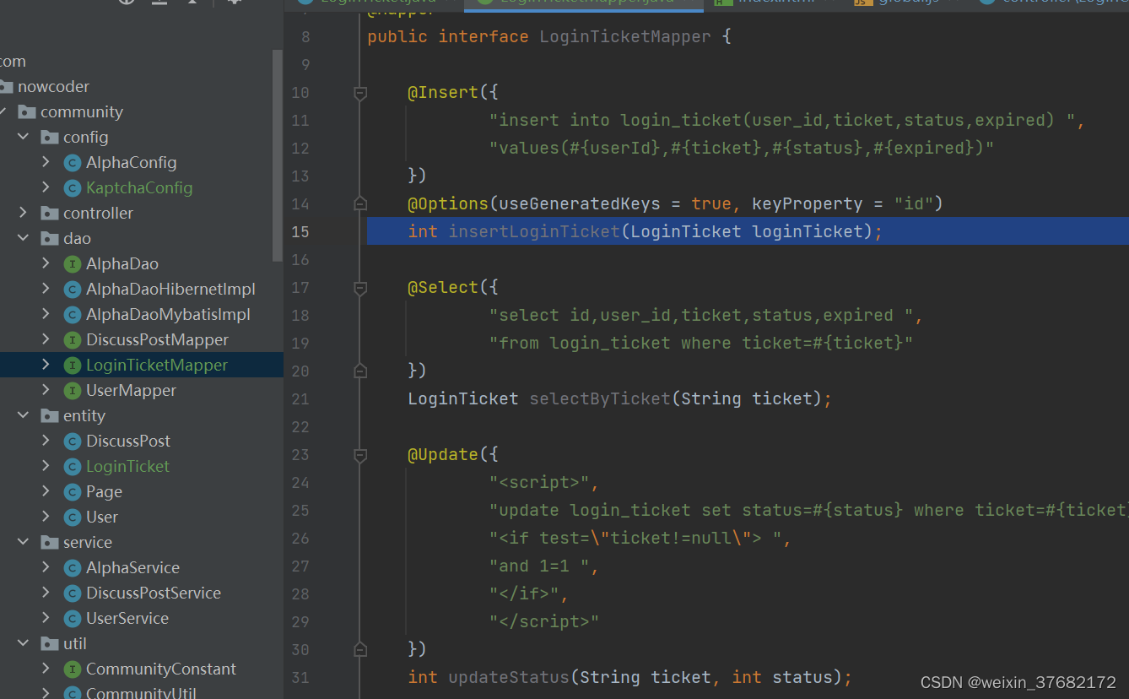
Task: Click the LoginTicketMapper interface name in code
Action: tap(625, 36)
